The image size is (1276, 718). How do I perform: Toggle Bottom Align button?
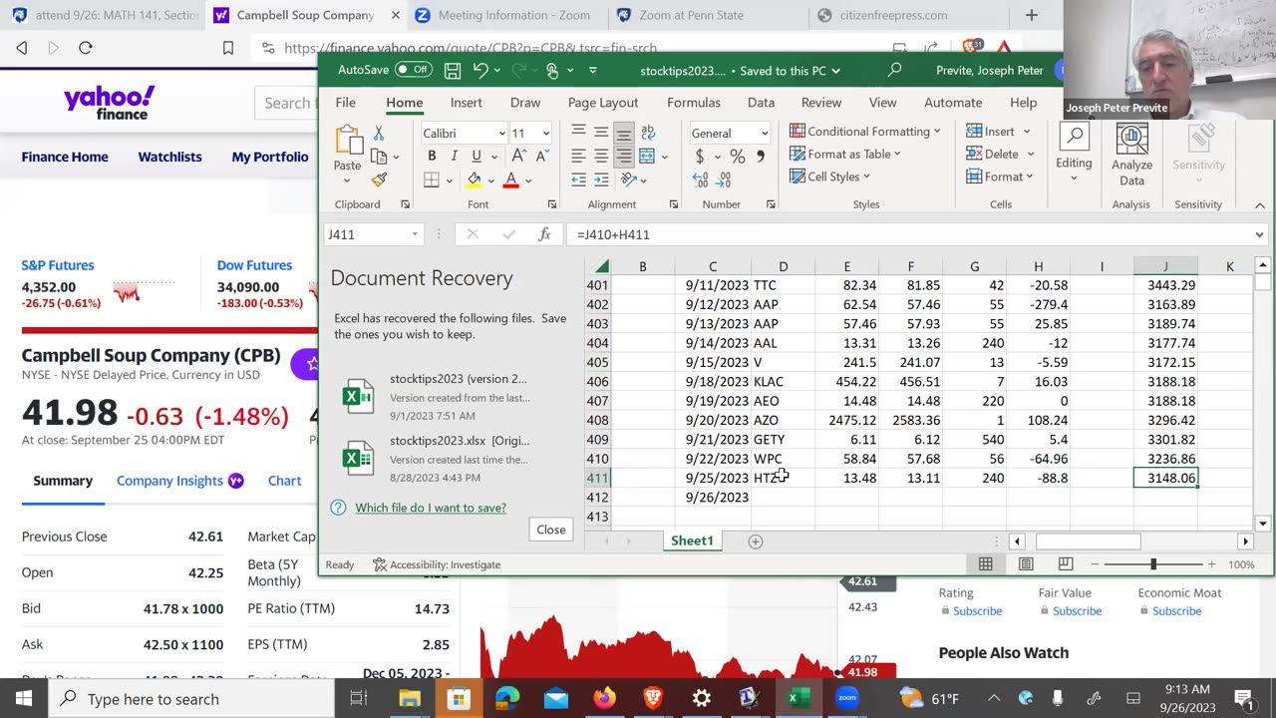point(624,133)
